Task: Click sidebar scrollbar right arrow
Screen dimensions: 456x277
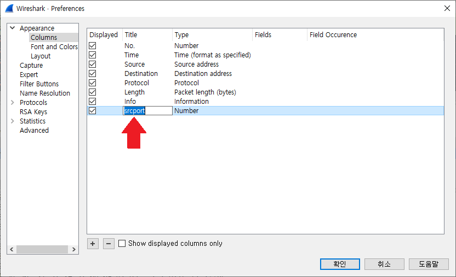Action: pos(74,249)
